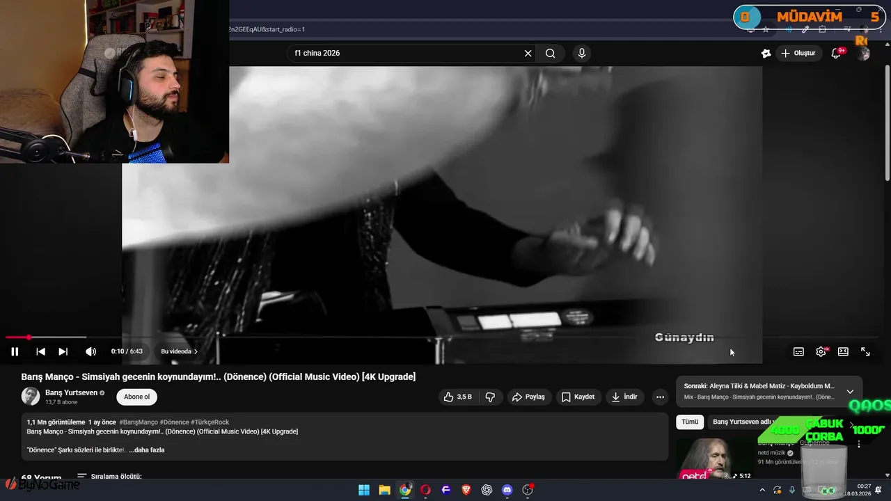Click the taskbar microphone tray icon
The width and height of the screenshot is (891, 501).
pos(791,490)
